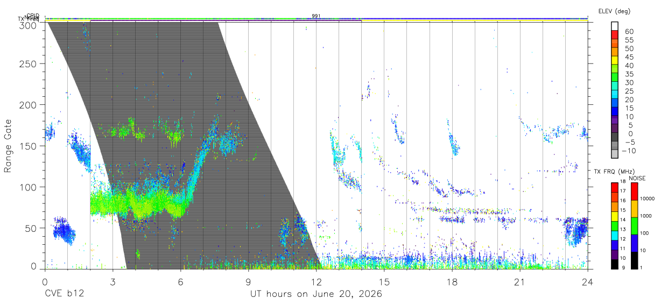Click the '30' value in ELEV legend
Viewport: 661px width, 305px height.
[629, 82]
